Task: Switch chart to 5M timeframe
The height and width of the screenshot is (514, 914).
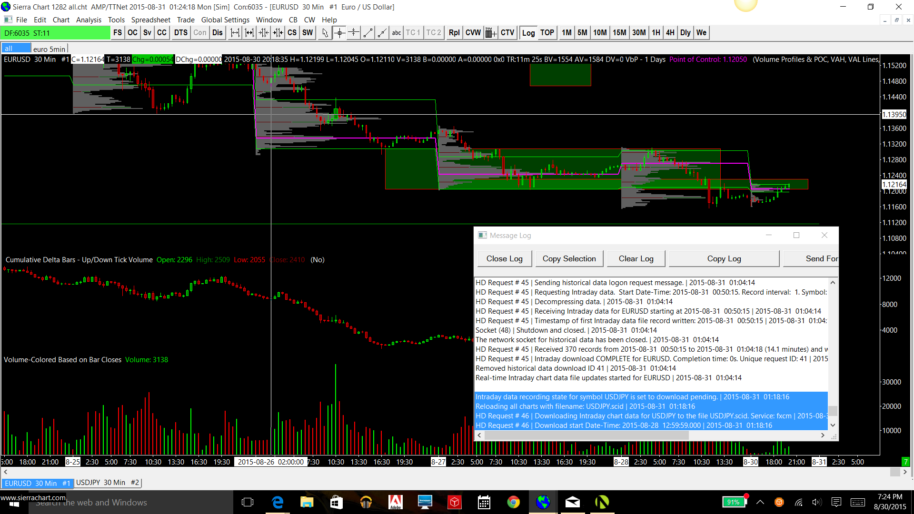Action: click(582, 33)
